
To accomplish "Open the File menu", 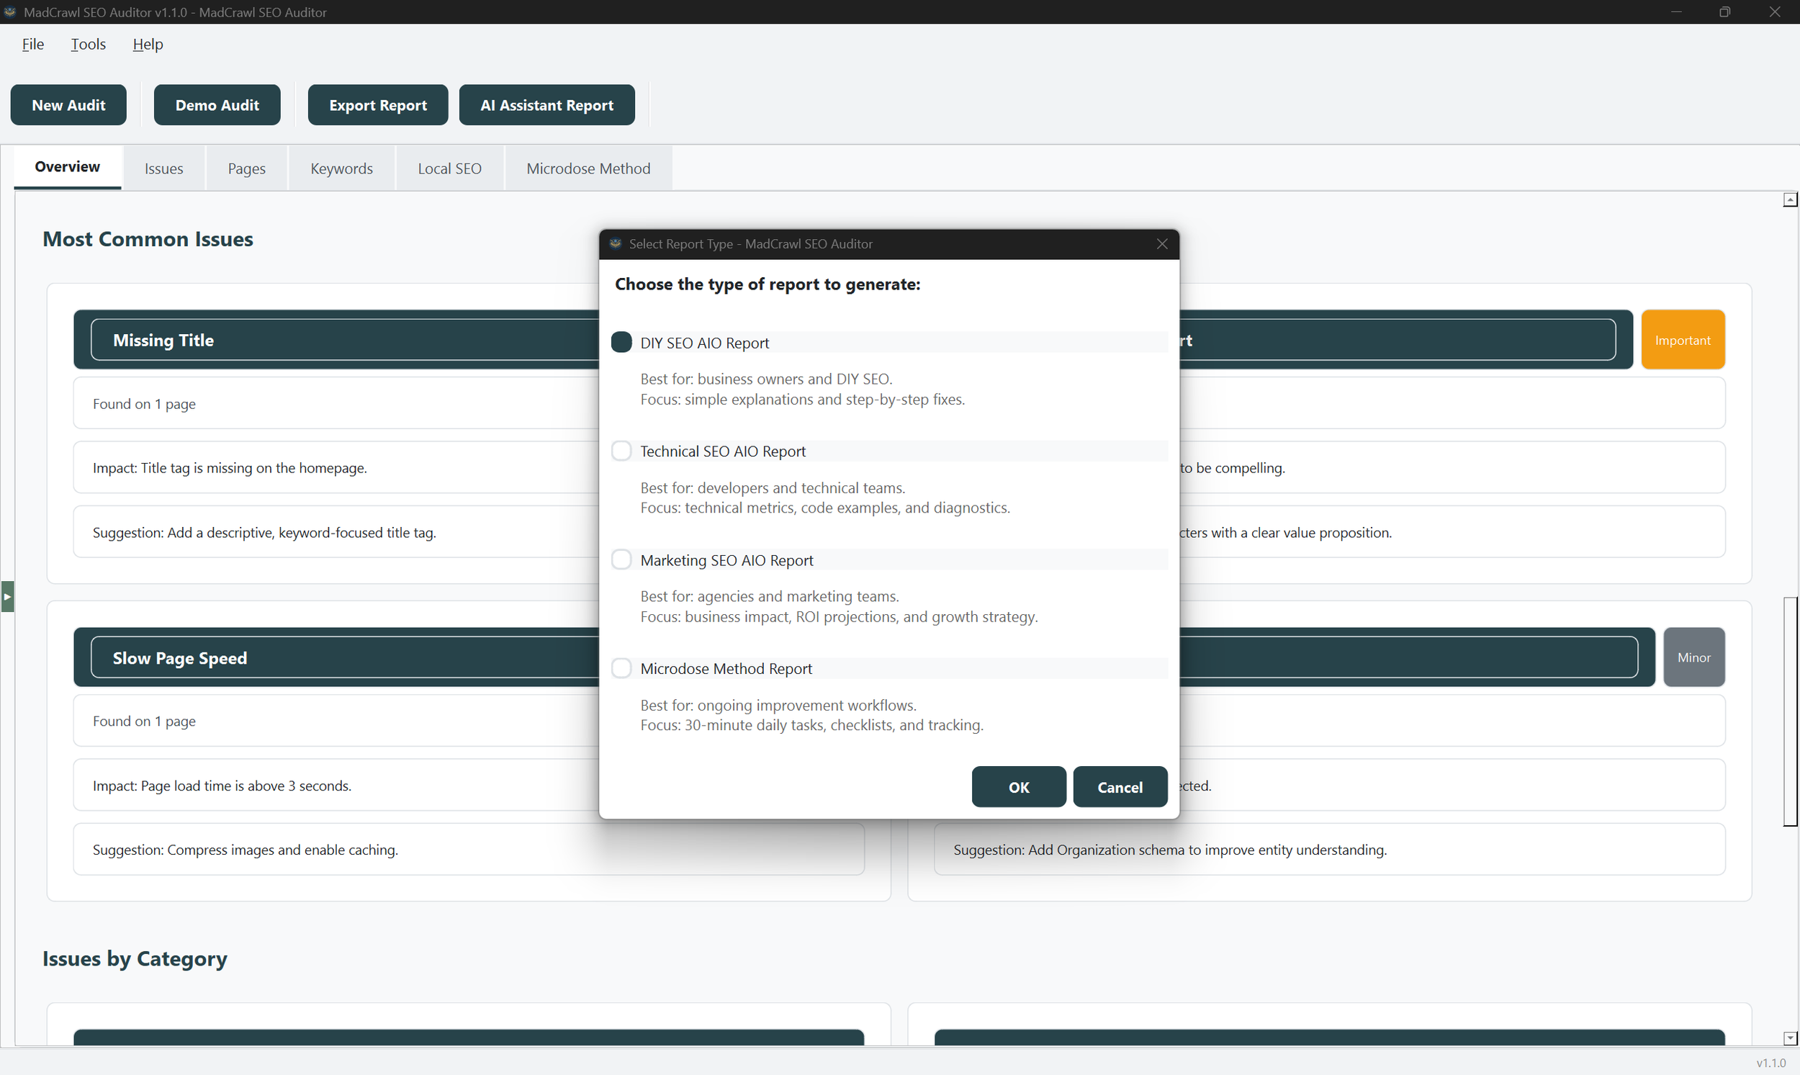I will [x=32, y=44].
